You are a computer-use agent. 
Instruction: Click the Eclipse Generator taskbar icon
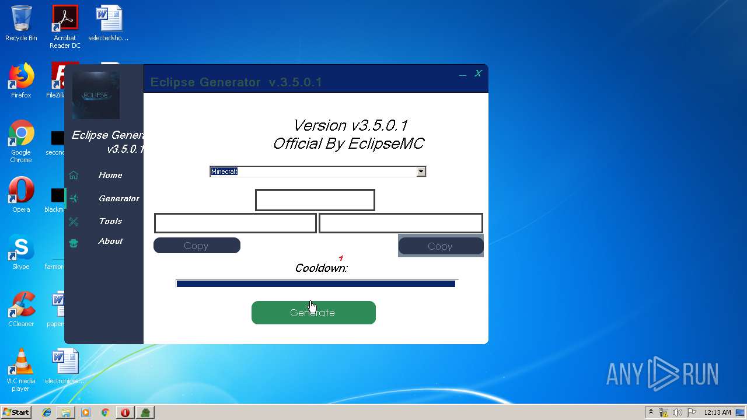[145, 412]
